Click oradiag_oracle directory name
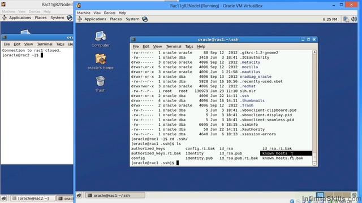 pos(256,77)
